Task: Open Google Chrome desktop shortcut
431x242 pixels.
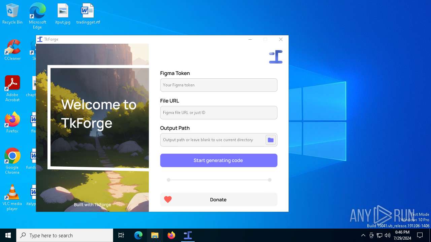Action: click(x=12, y=161)
